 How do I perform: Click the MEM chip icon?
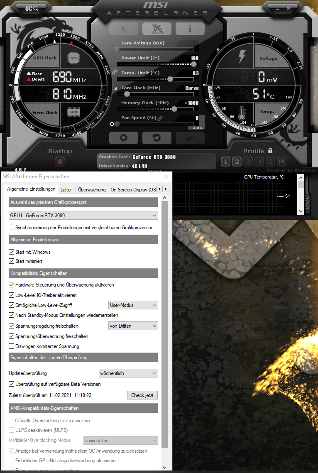pyautogui.click(x=73, y=112)
